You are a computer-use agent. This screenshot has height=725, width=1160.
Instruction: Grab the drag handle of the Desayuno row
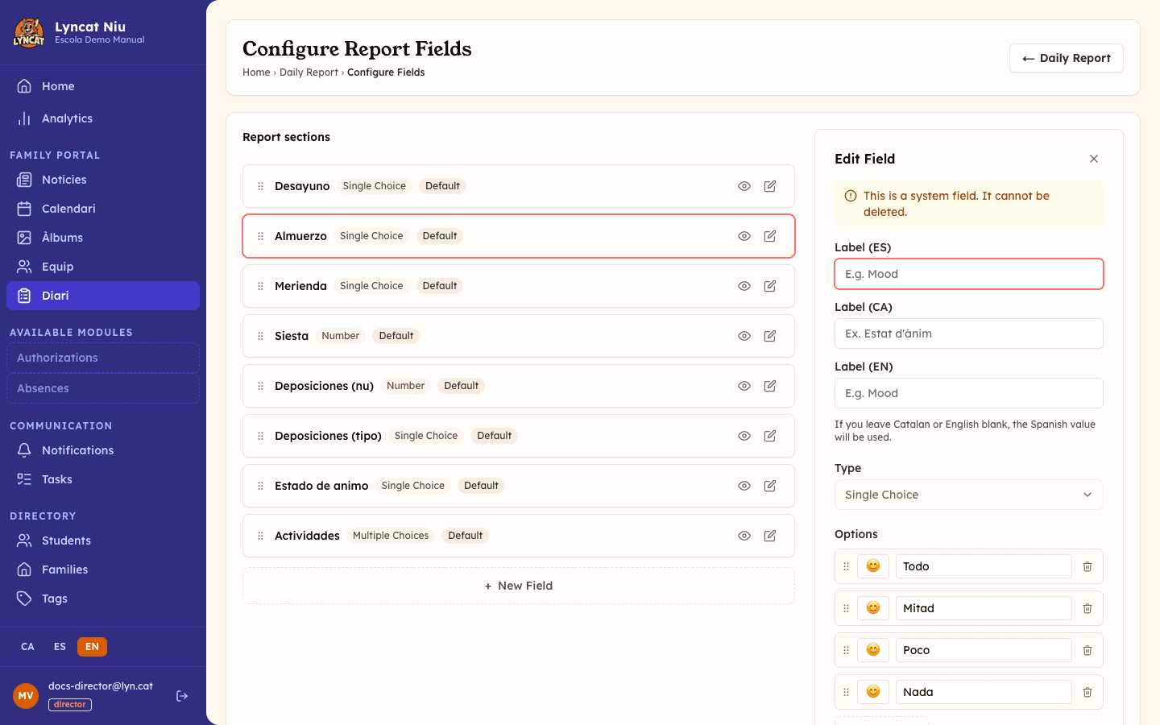[260, 186]
